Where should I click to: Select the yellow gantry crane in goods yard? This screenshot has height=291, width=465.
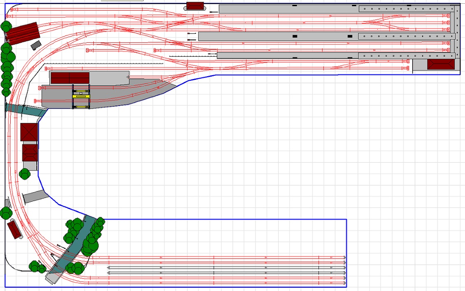tap(81, 97)
